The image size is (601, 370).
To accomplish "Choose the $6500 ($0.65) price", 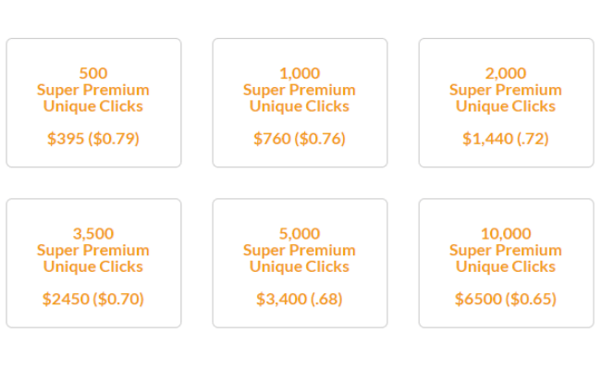I will (506, 299).
